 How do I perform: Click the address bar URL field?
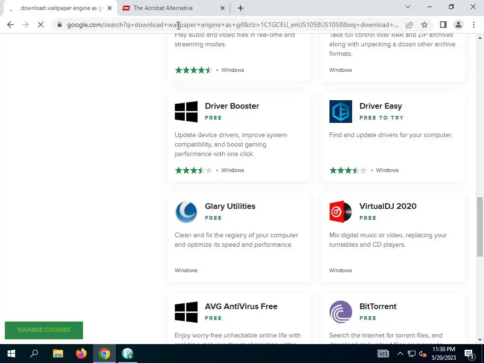[x=233, y=25]
